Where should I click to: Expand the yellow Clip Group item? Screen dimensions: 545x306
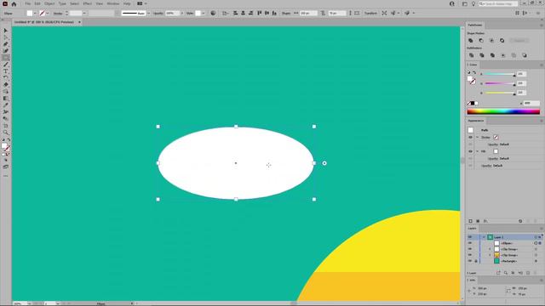coord(490,255)
